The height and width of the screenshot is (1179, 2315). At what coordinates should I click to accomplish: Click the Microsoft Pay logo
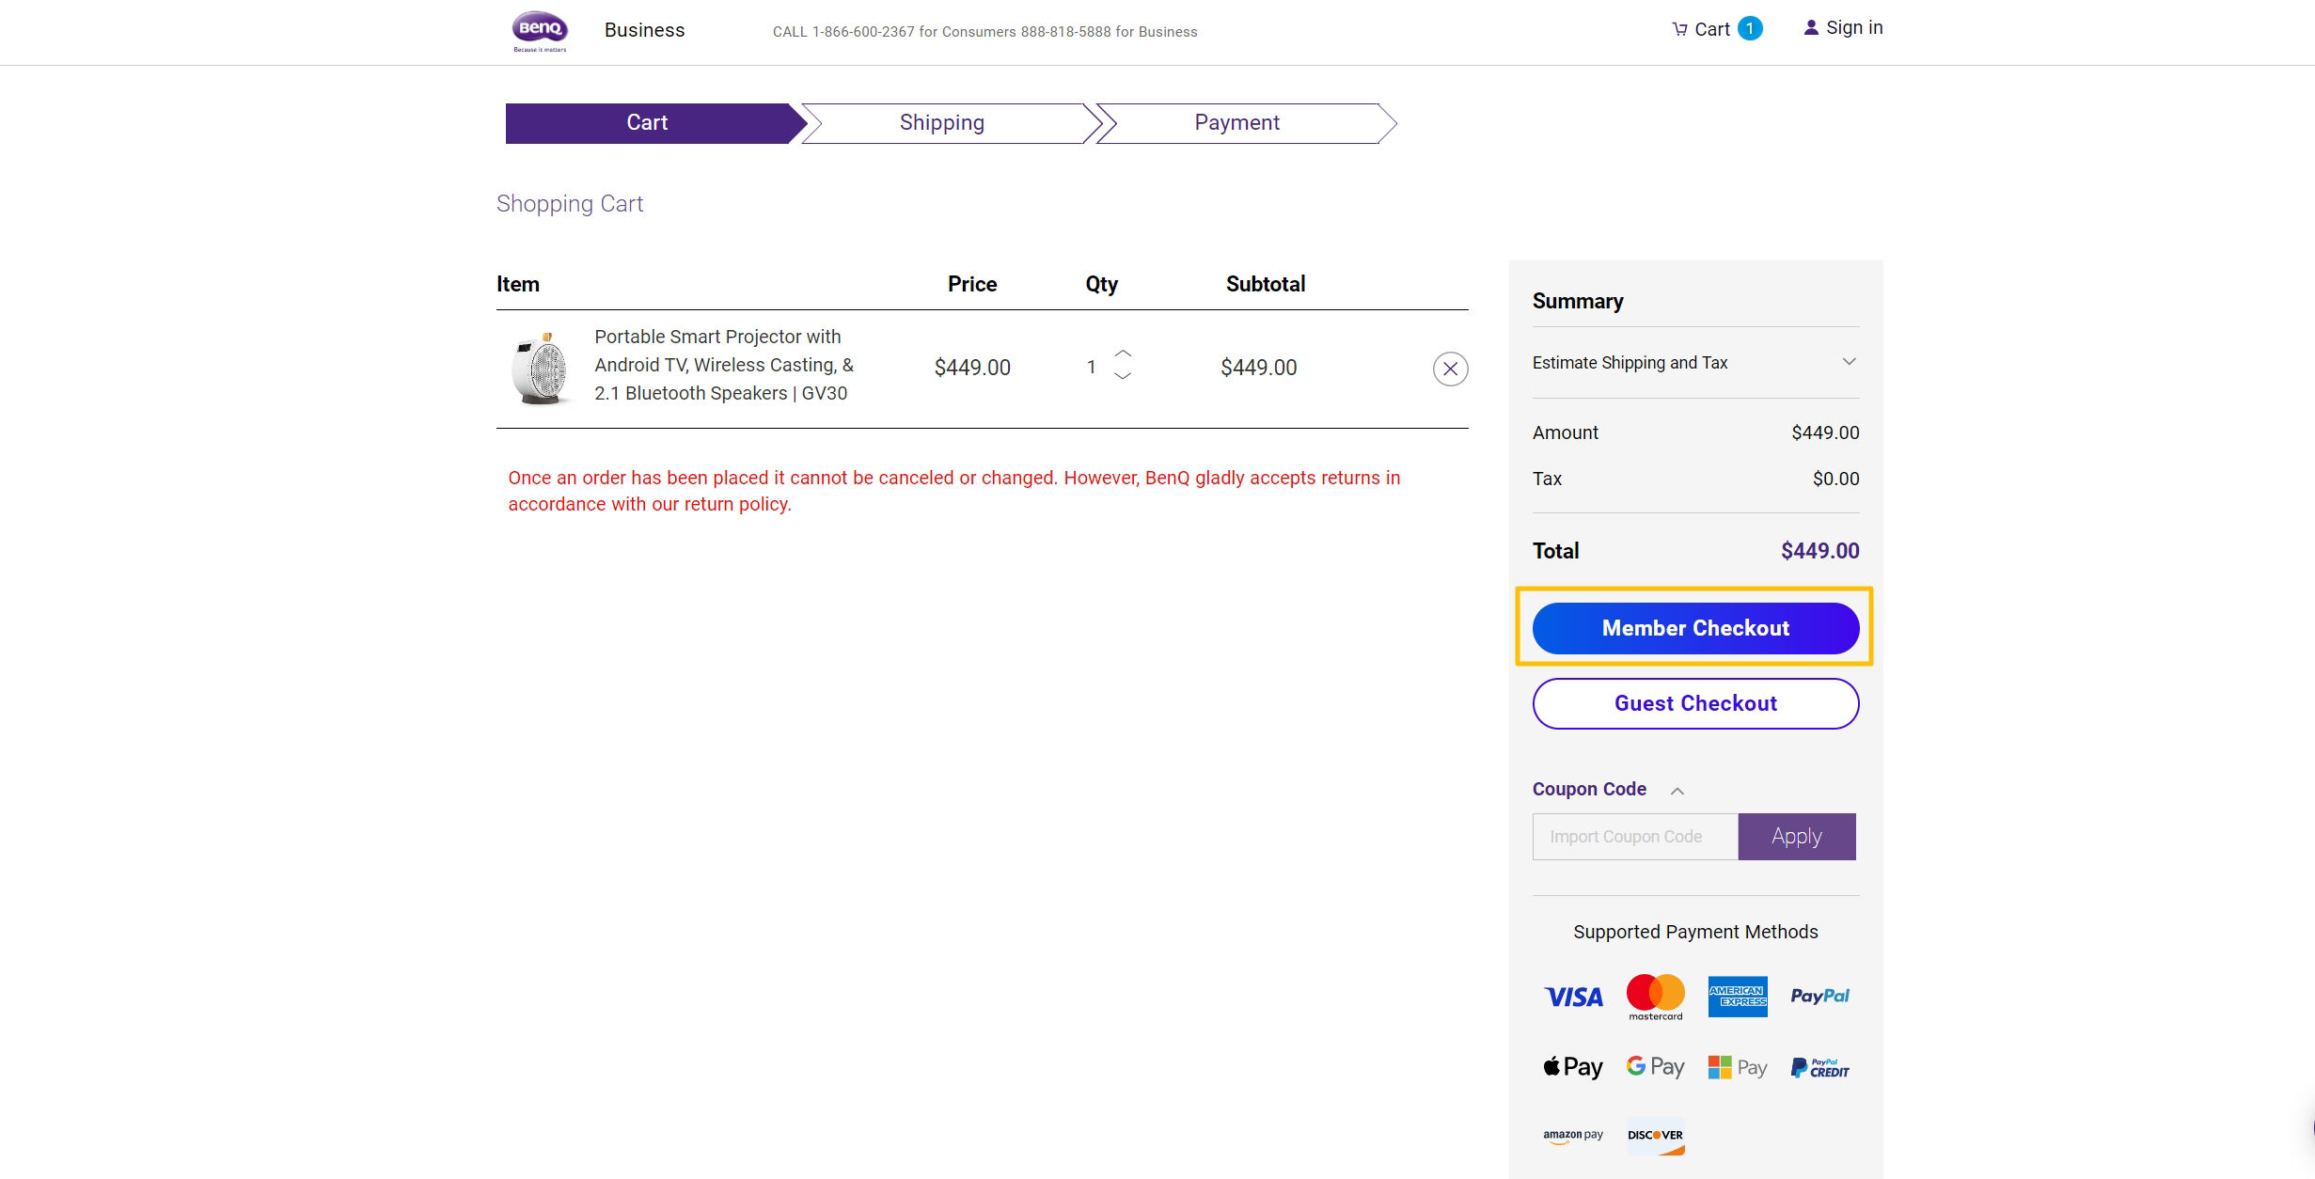pos(1738,1067)
